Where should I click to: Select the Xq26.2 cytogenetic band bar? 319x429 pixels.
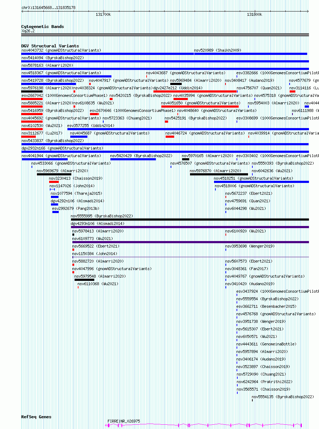(165, 35)
